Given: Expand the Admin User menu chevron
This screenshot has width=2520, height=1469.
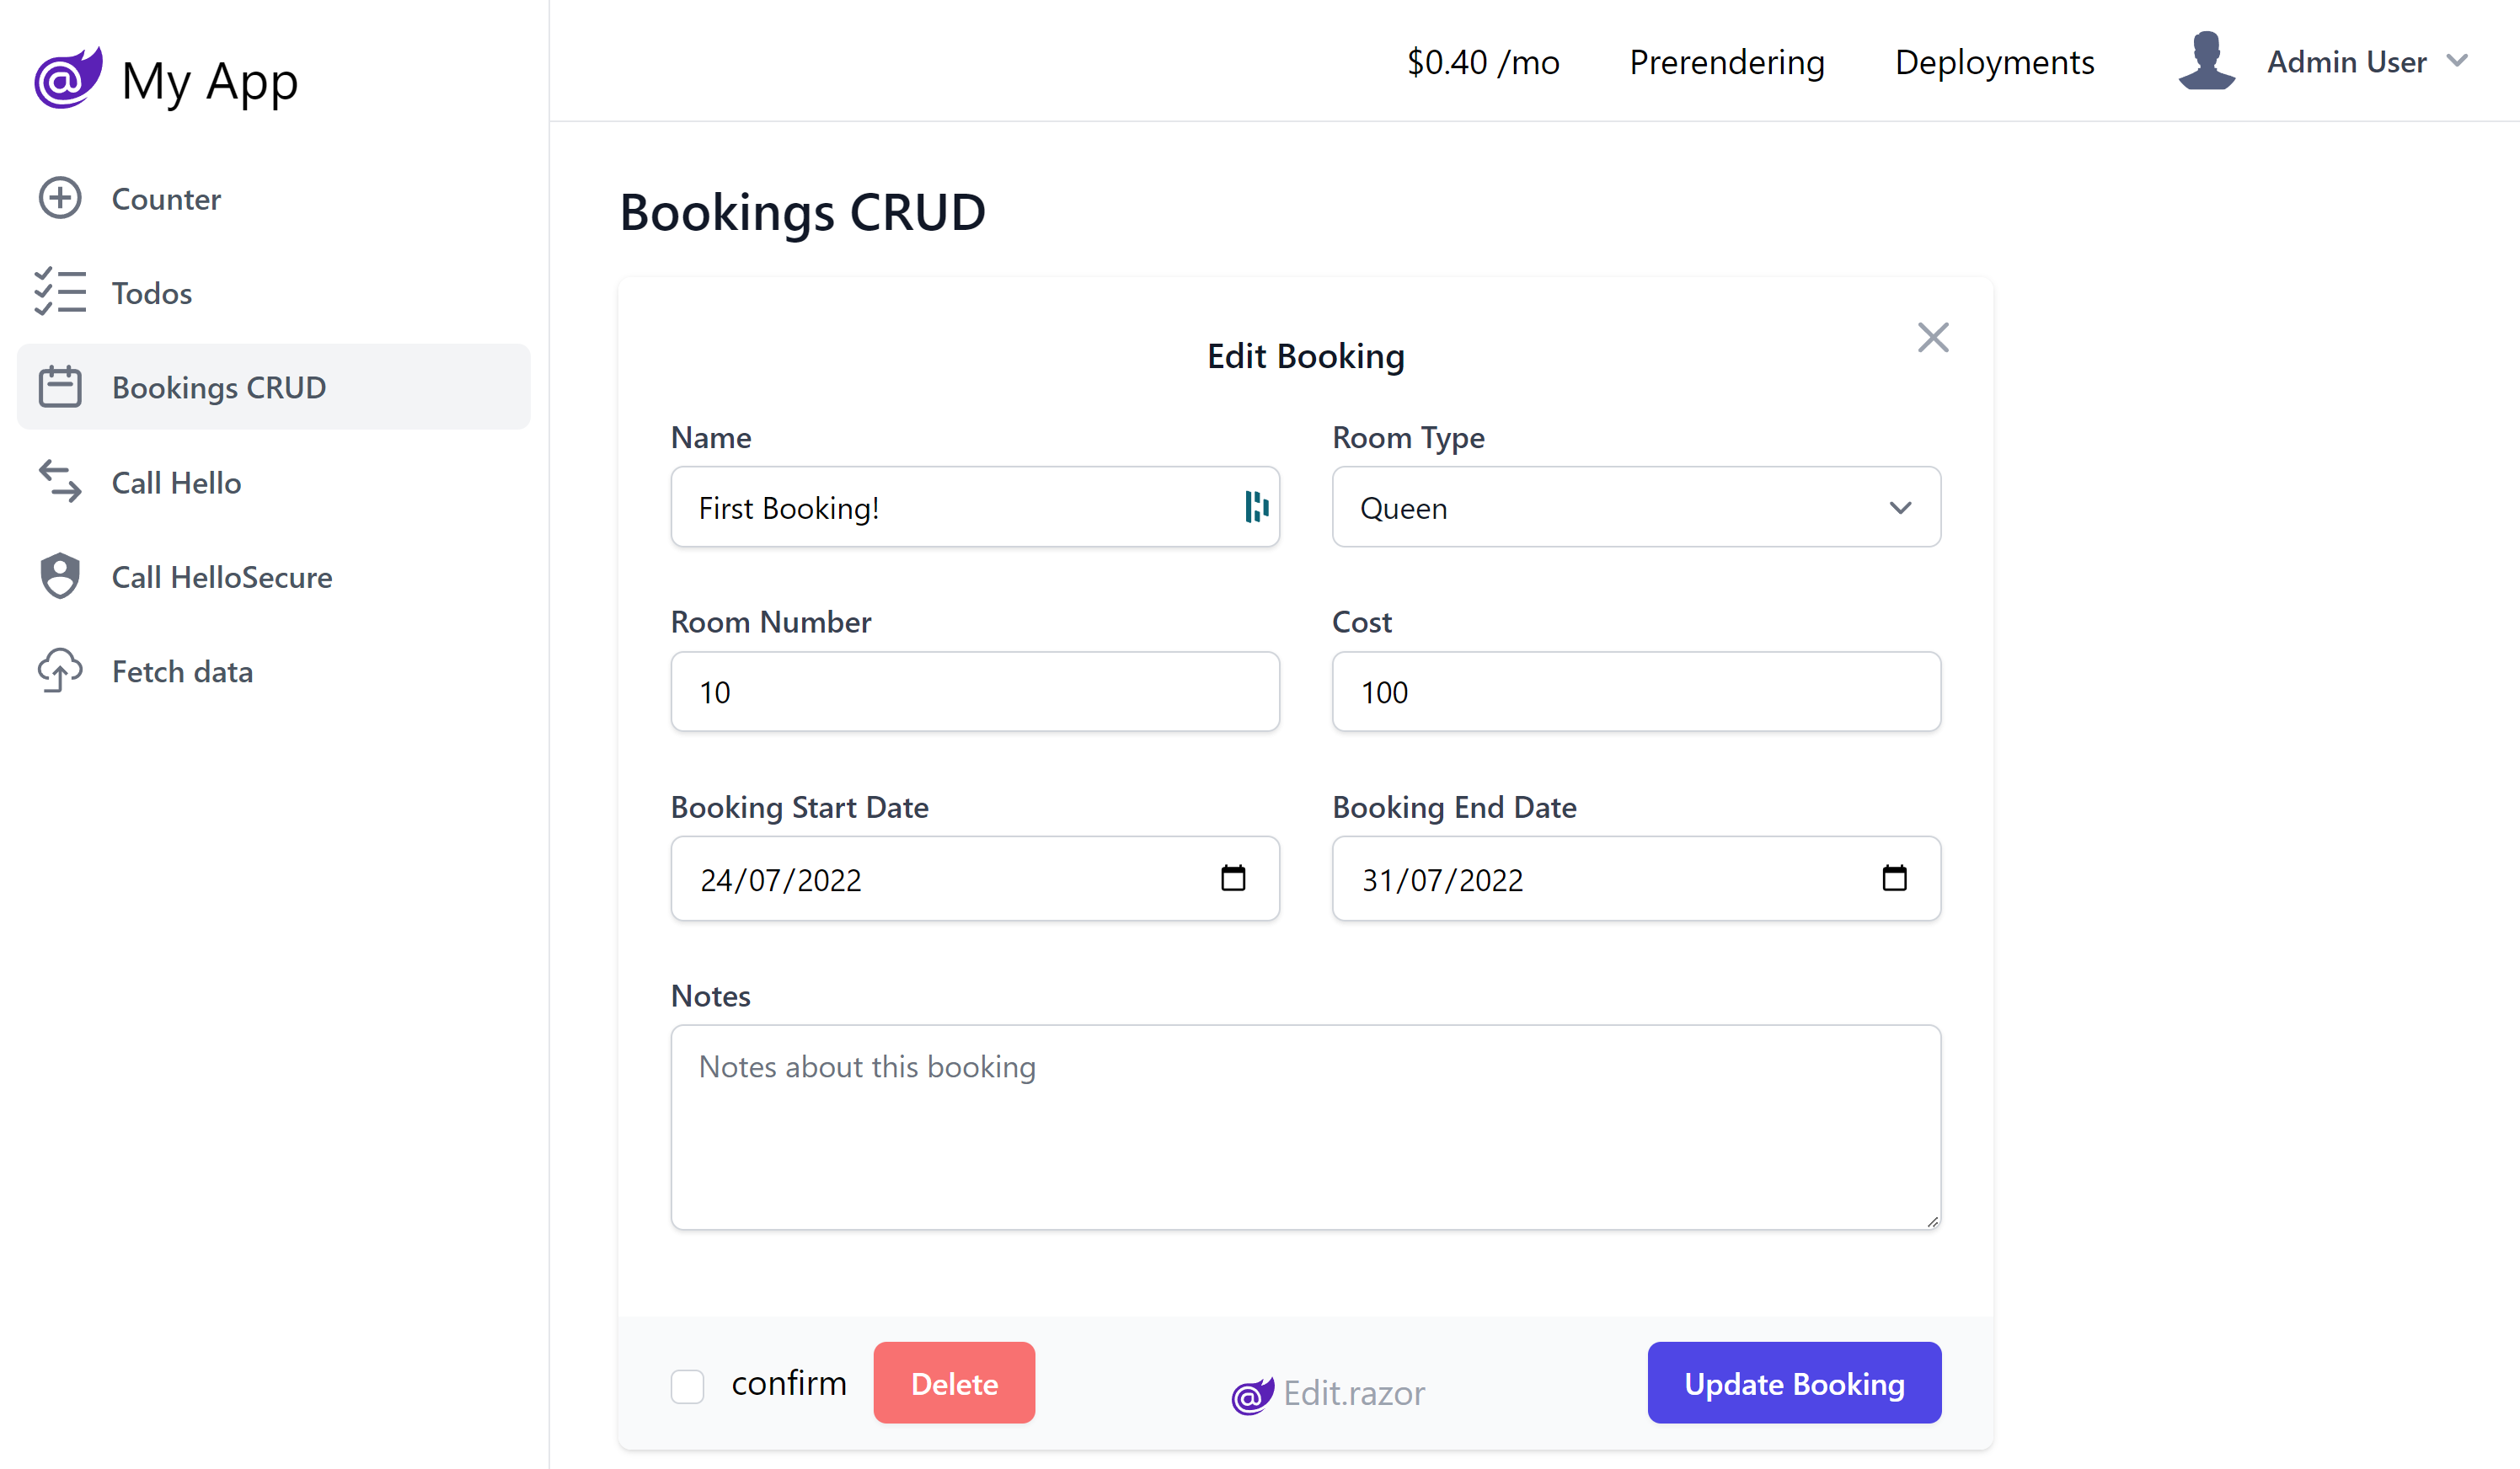Looking at the screenshot, I should point(2457,61).
